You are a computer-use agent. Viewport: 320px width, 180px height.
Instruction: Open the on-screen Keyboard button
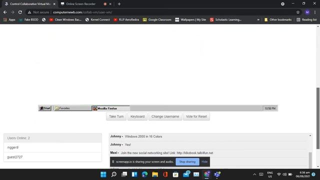(x=137, y=116)
